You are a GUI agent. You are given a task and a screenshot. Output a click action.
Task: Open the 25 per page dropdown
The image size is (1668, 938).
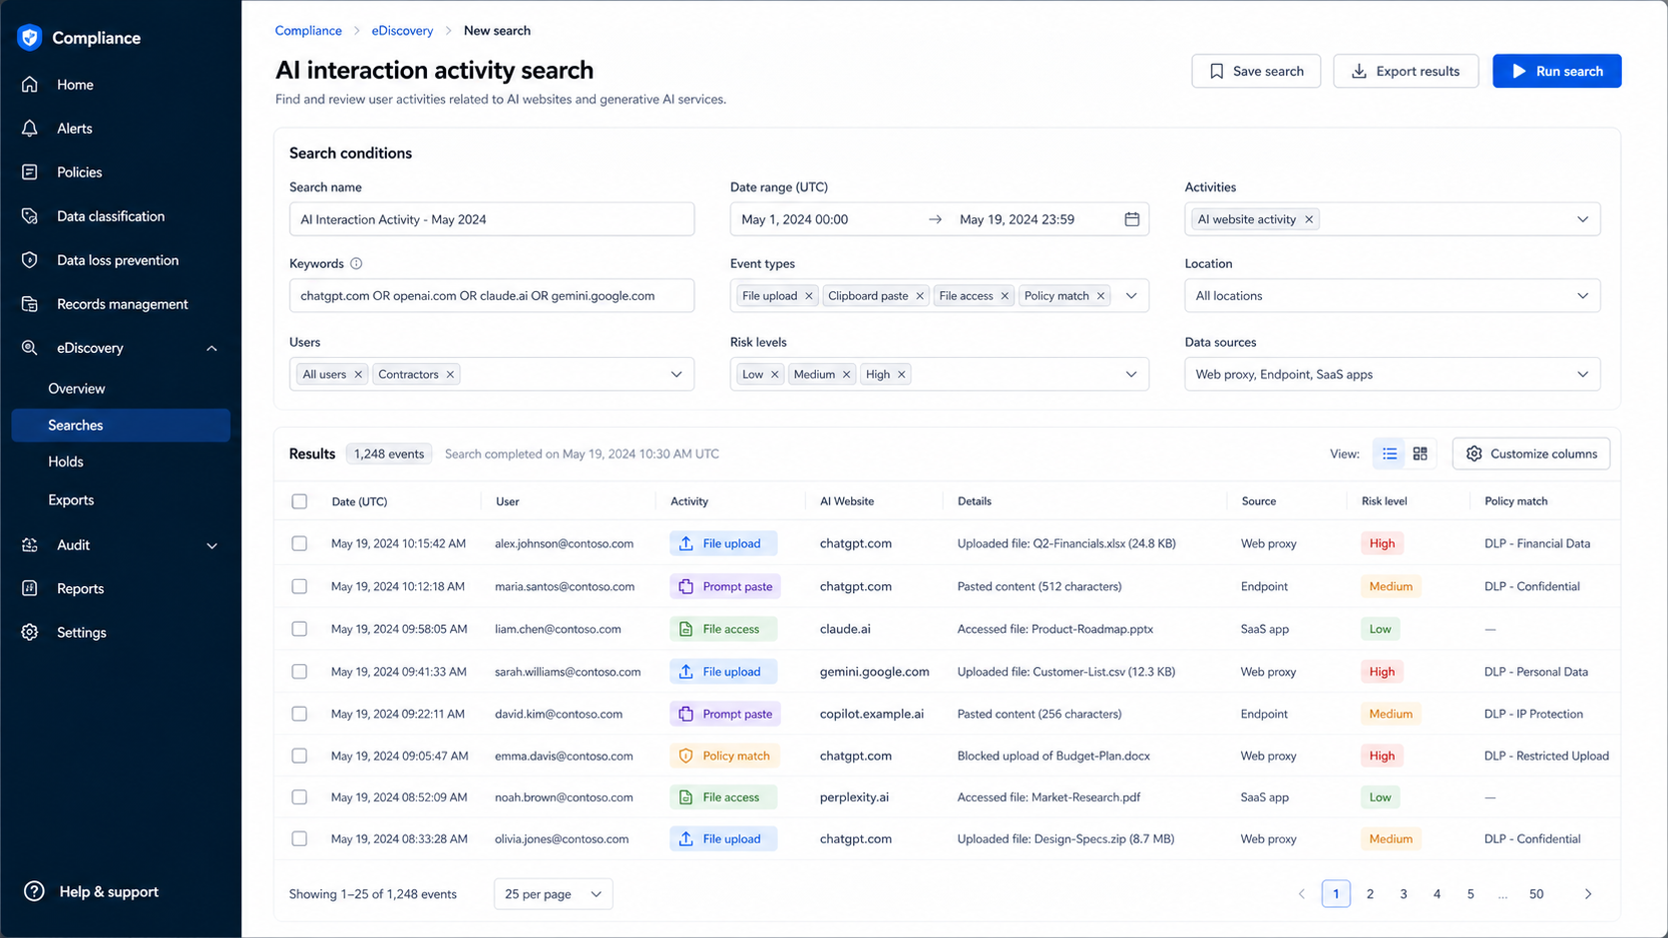click(553, 894)
